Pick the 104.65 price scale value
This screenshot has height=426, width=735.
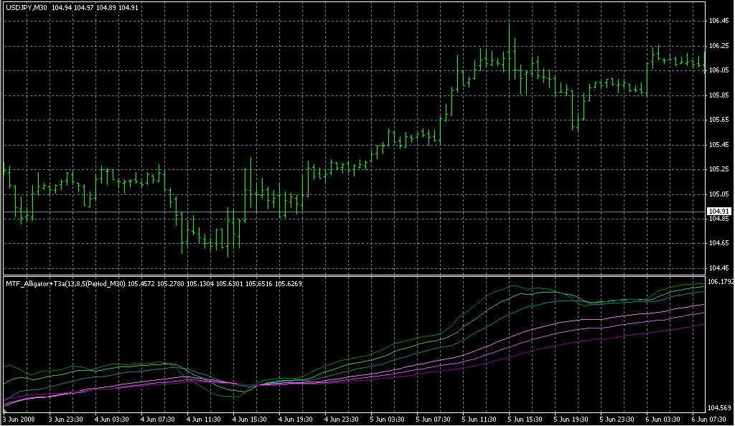point(718,244)
